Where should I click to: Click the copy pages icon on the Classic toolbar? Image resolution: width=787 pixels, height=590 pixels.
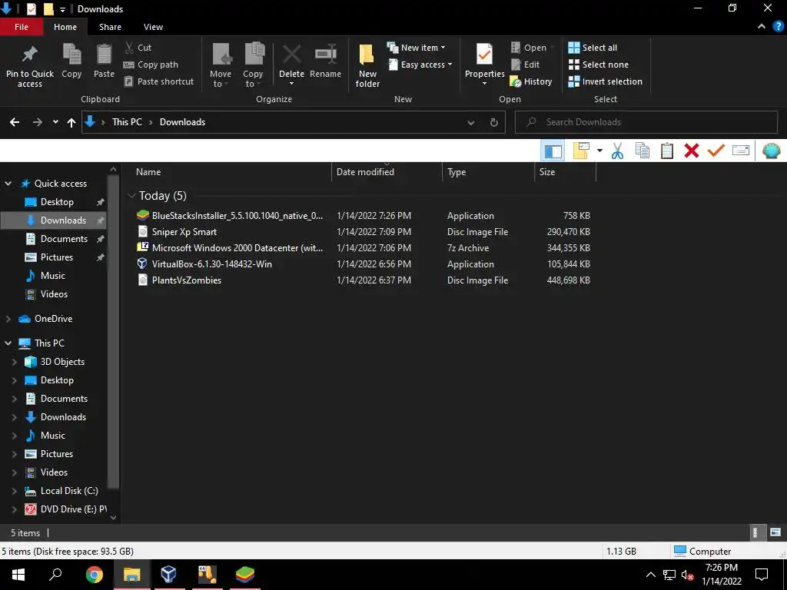click(643, 151)
